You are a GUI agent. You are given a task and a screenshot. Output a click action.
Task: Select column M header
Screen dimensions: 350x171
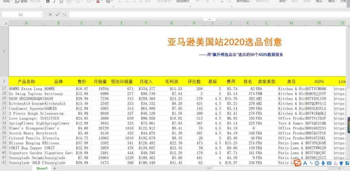coord(291,23)
